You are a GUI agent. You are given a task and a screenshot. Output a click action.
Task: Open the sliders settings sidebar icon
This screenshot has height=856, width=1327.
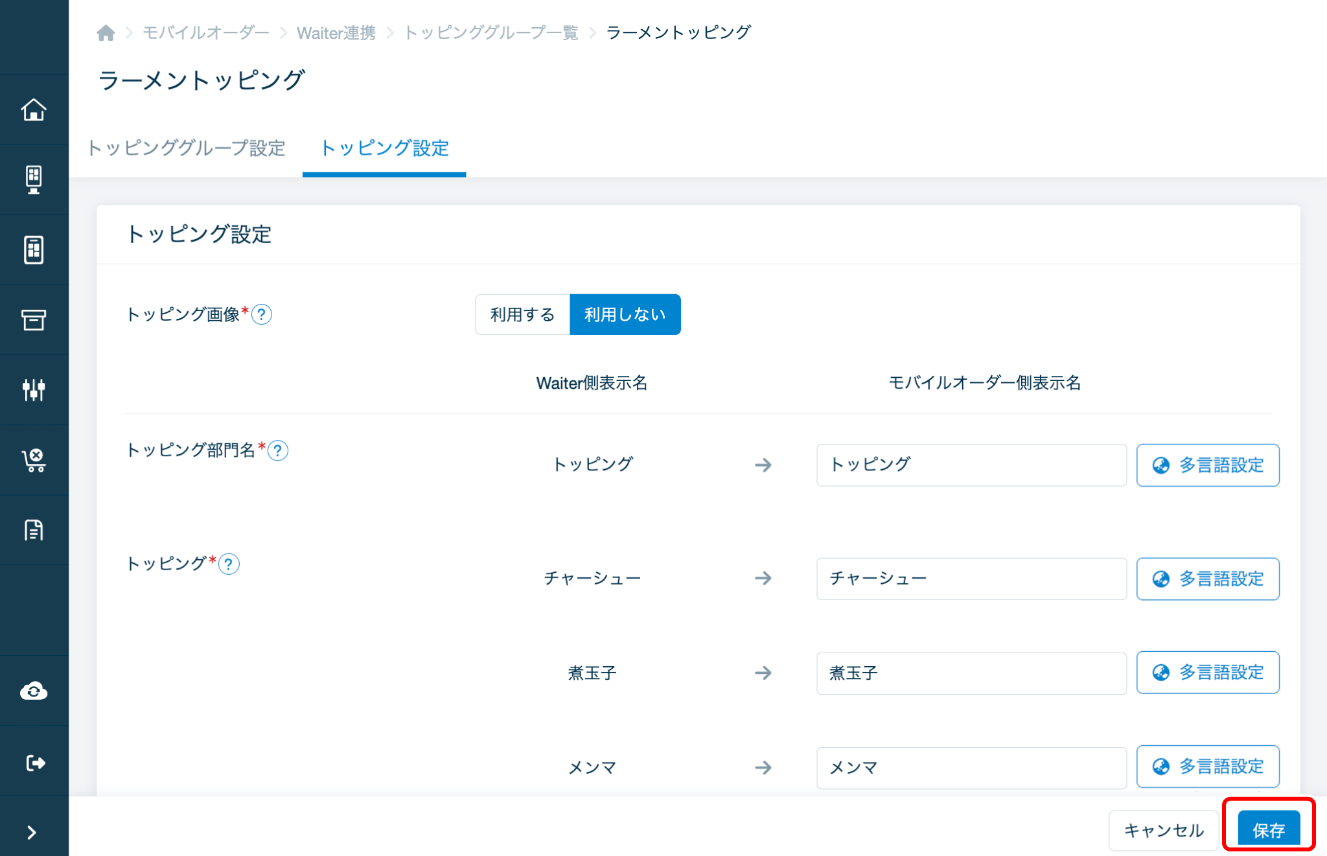coord(34,389)
